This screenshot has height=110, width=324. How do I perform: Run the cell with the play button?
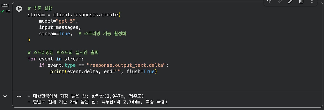[x=19, y=9]
